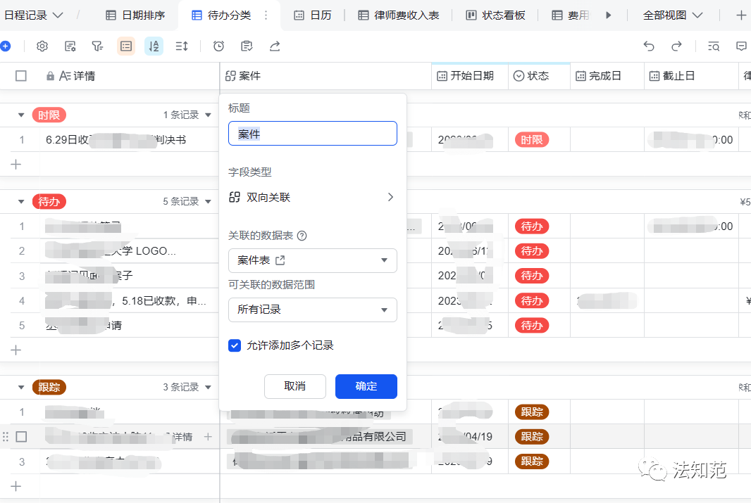Viewport: 751px width, 503px height.
Task: Click the row height adjustment icon
Action: (180, 46)
